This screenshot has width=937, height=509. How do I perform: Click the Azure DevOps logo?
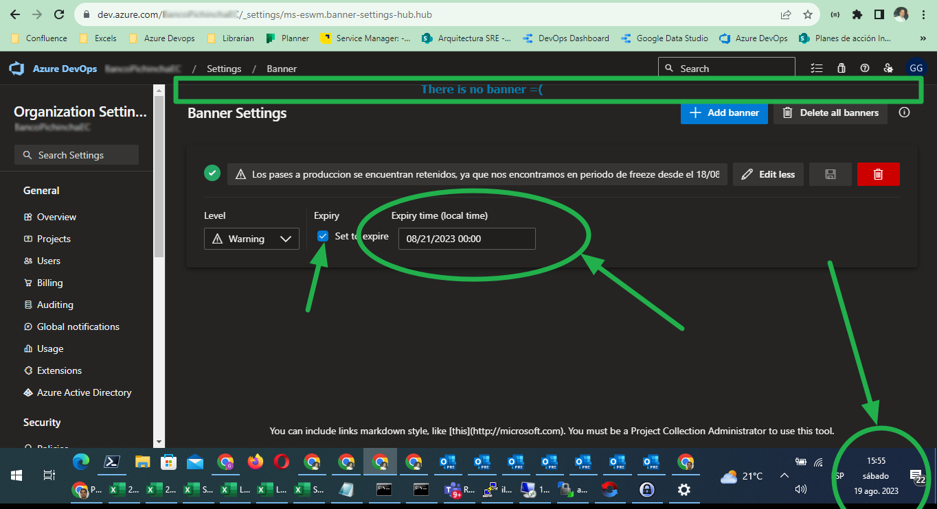click(x=15, y=68)
